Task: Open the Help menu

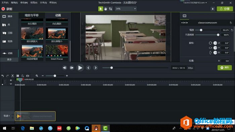Action: [x=53, y=3]
